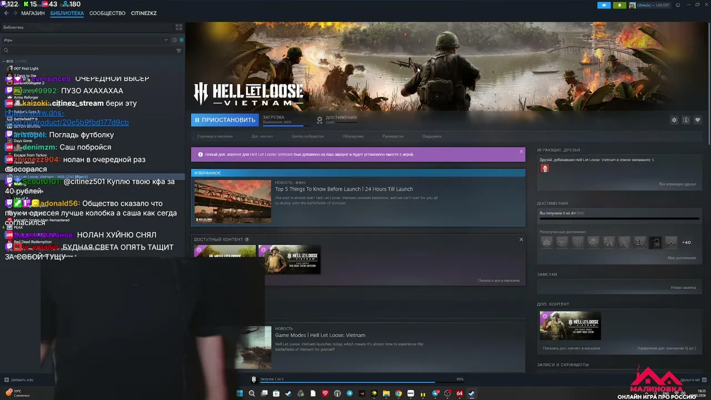Open Windows taskbar search
This screenshot has width=711, height=400.
coord(252,393)
